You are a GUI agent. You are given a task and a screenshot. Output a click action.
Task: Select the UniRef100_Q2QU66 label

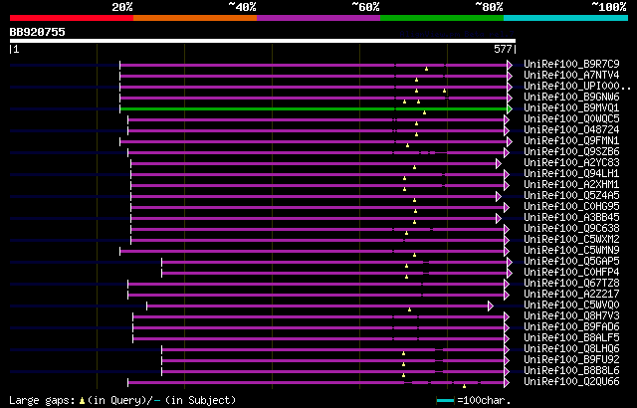[x=571, y=382]
